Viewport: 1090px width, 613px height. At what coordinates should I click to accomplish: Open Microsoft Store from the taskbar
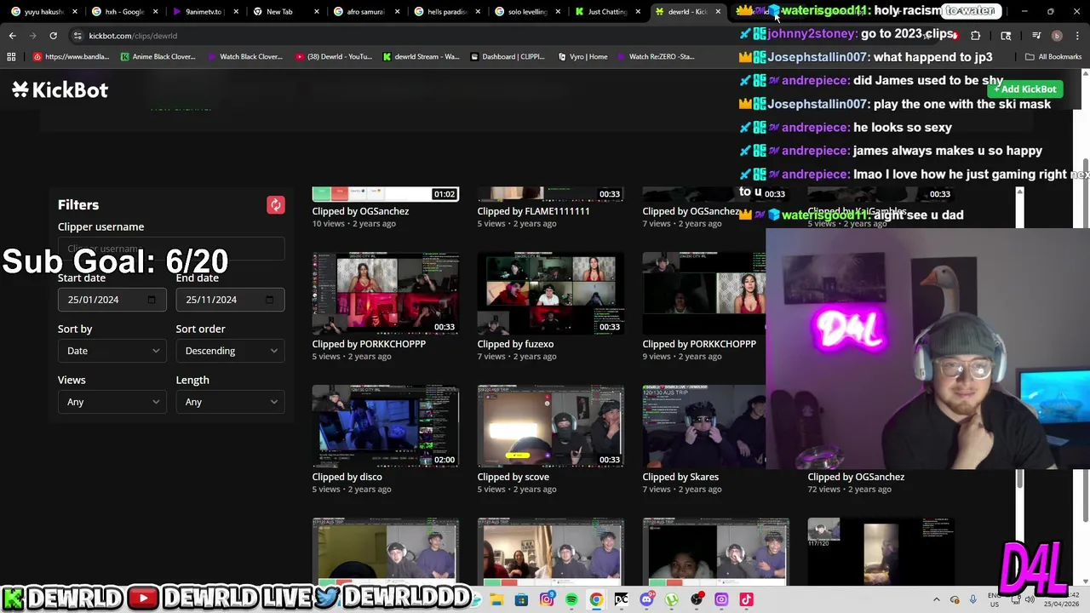[x=521, y=600]
